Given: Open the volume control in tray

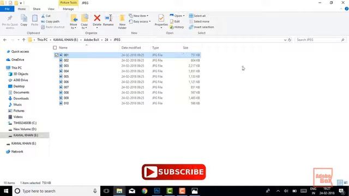Looking at the screenshot, I should click(286, 191).
